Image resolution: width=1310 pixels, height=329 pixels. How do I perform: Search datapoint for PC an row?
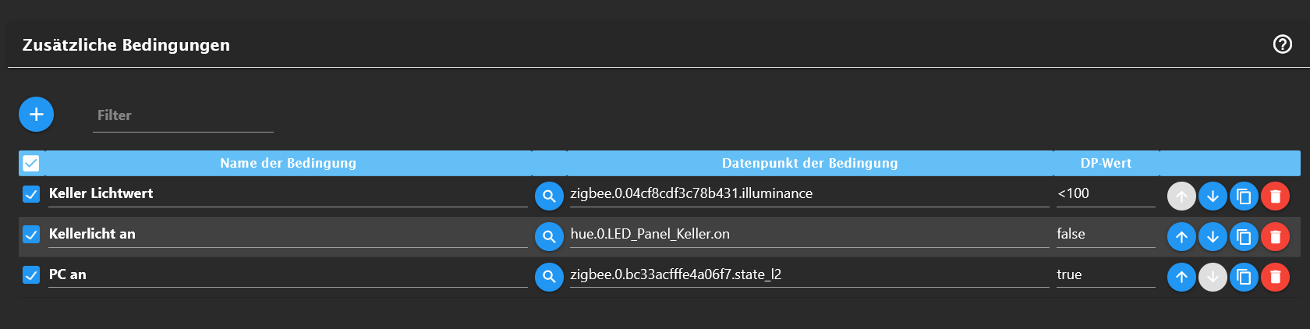click(x=549, y=277)
